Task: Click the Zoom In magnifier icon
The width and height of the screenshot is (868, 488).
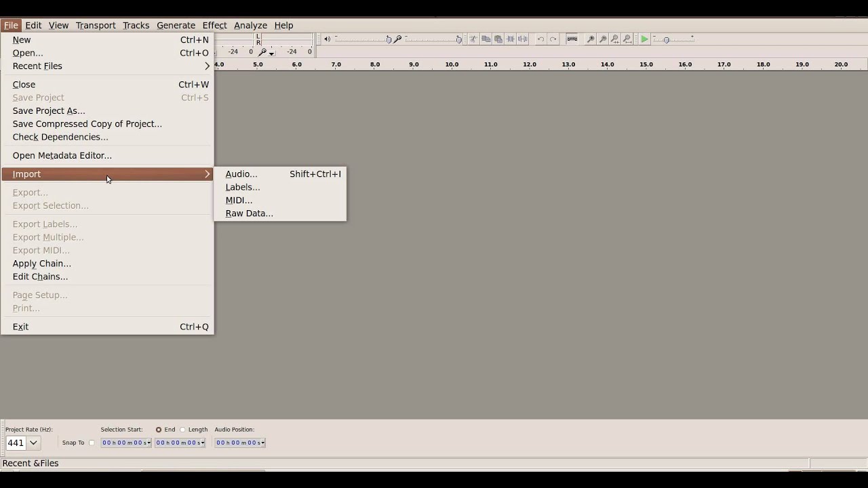Action: coord(591,39)
